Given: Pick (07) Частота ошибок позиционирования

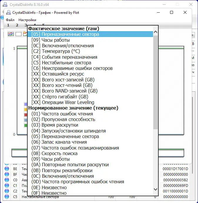Looking at the screenshot, I should click(x=90, y=148).
